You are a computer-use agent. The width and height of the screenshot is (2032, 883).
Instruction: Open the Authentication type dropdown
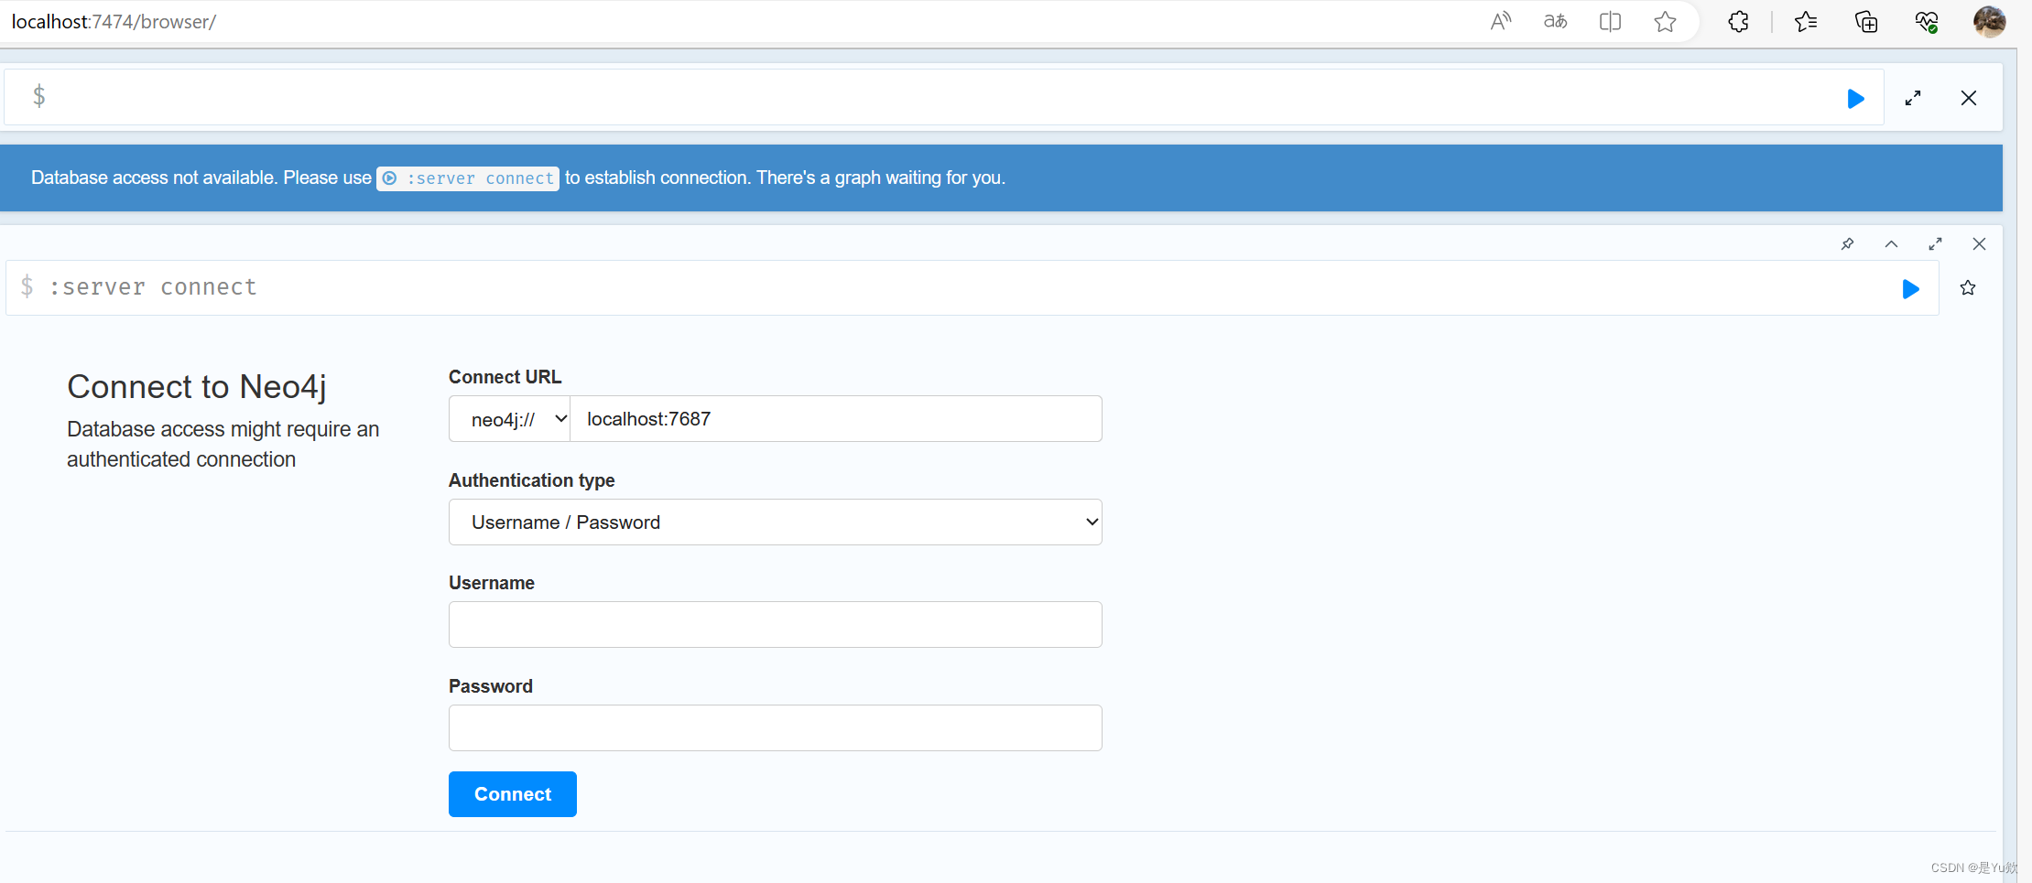tap(775, 522)
